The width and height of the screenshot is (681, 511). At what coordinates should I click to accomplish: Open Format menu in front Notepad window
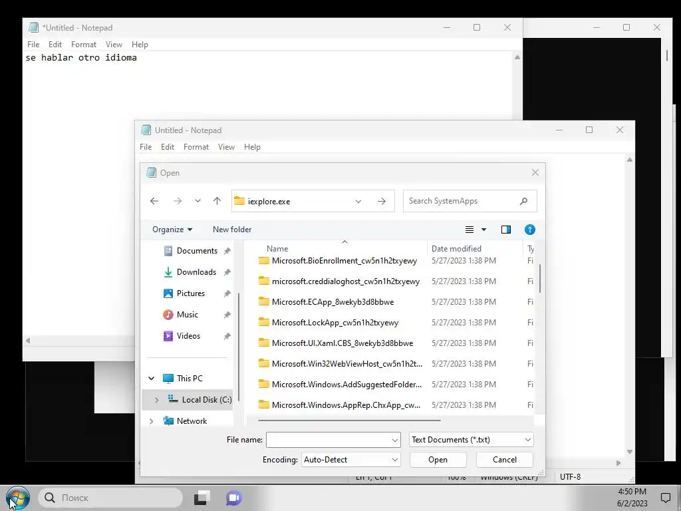196,147
